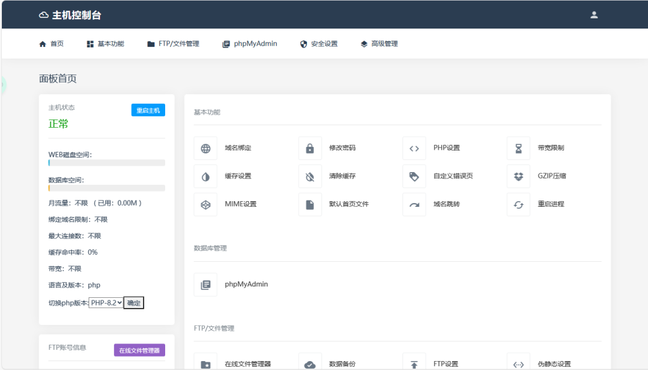
Task: Open the 基本功能 navigation menu
Action: 105,44
